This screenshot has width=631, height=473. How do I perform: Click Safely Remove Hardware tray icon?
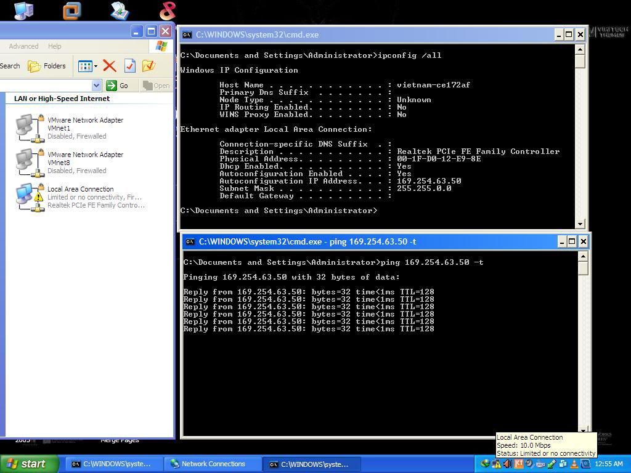point(552,464)
